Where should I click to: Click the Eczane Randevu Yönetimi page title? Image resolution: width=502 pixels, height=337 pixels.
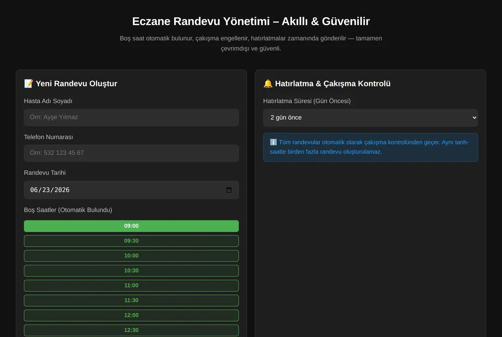251,21
